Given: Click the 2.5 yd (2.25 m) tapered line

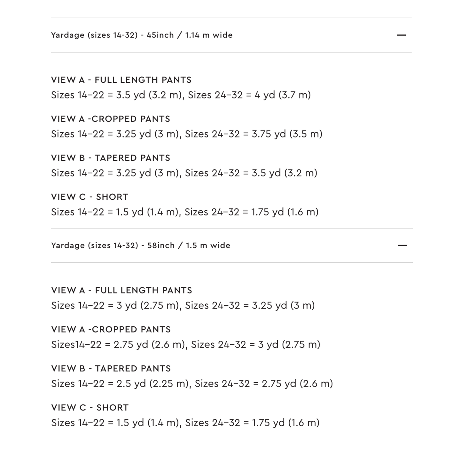Looking at the screenshot, I should pyautogui.click(x=192, y=383).
